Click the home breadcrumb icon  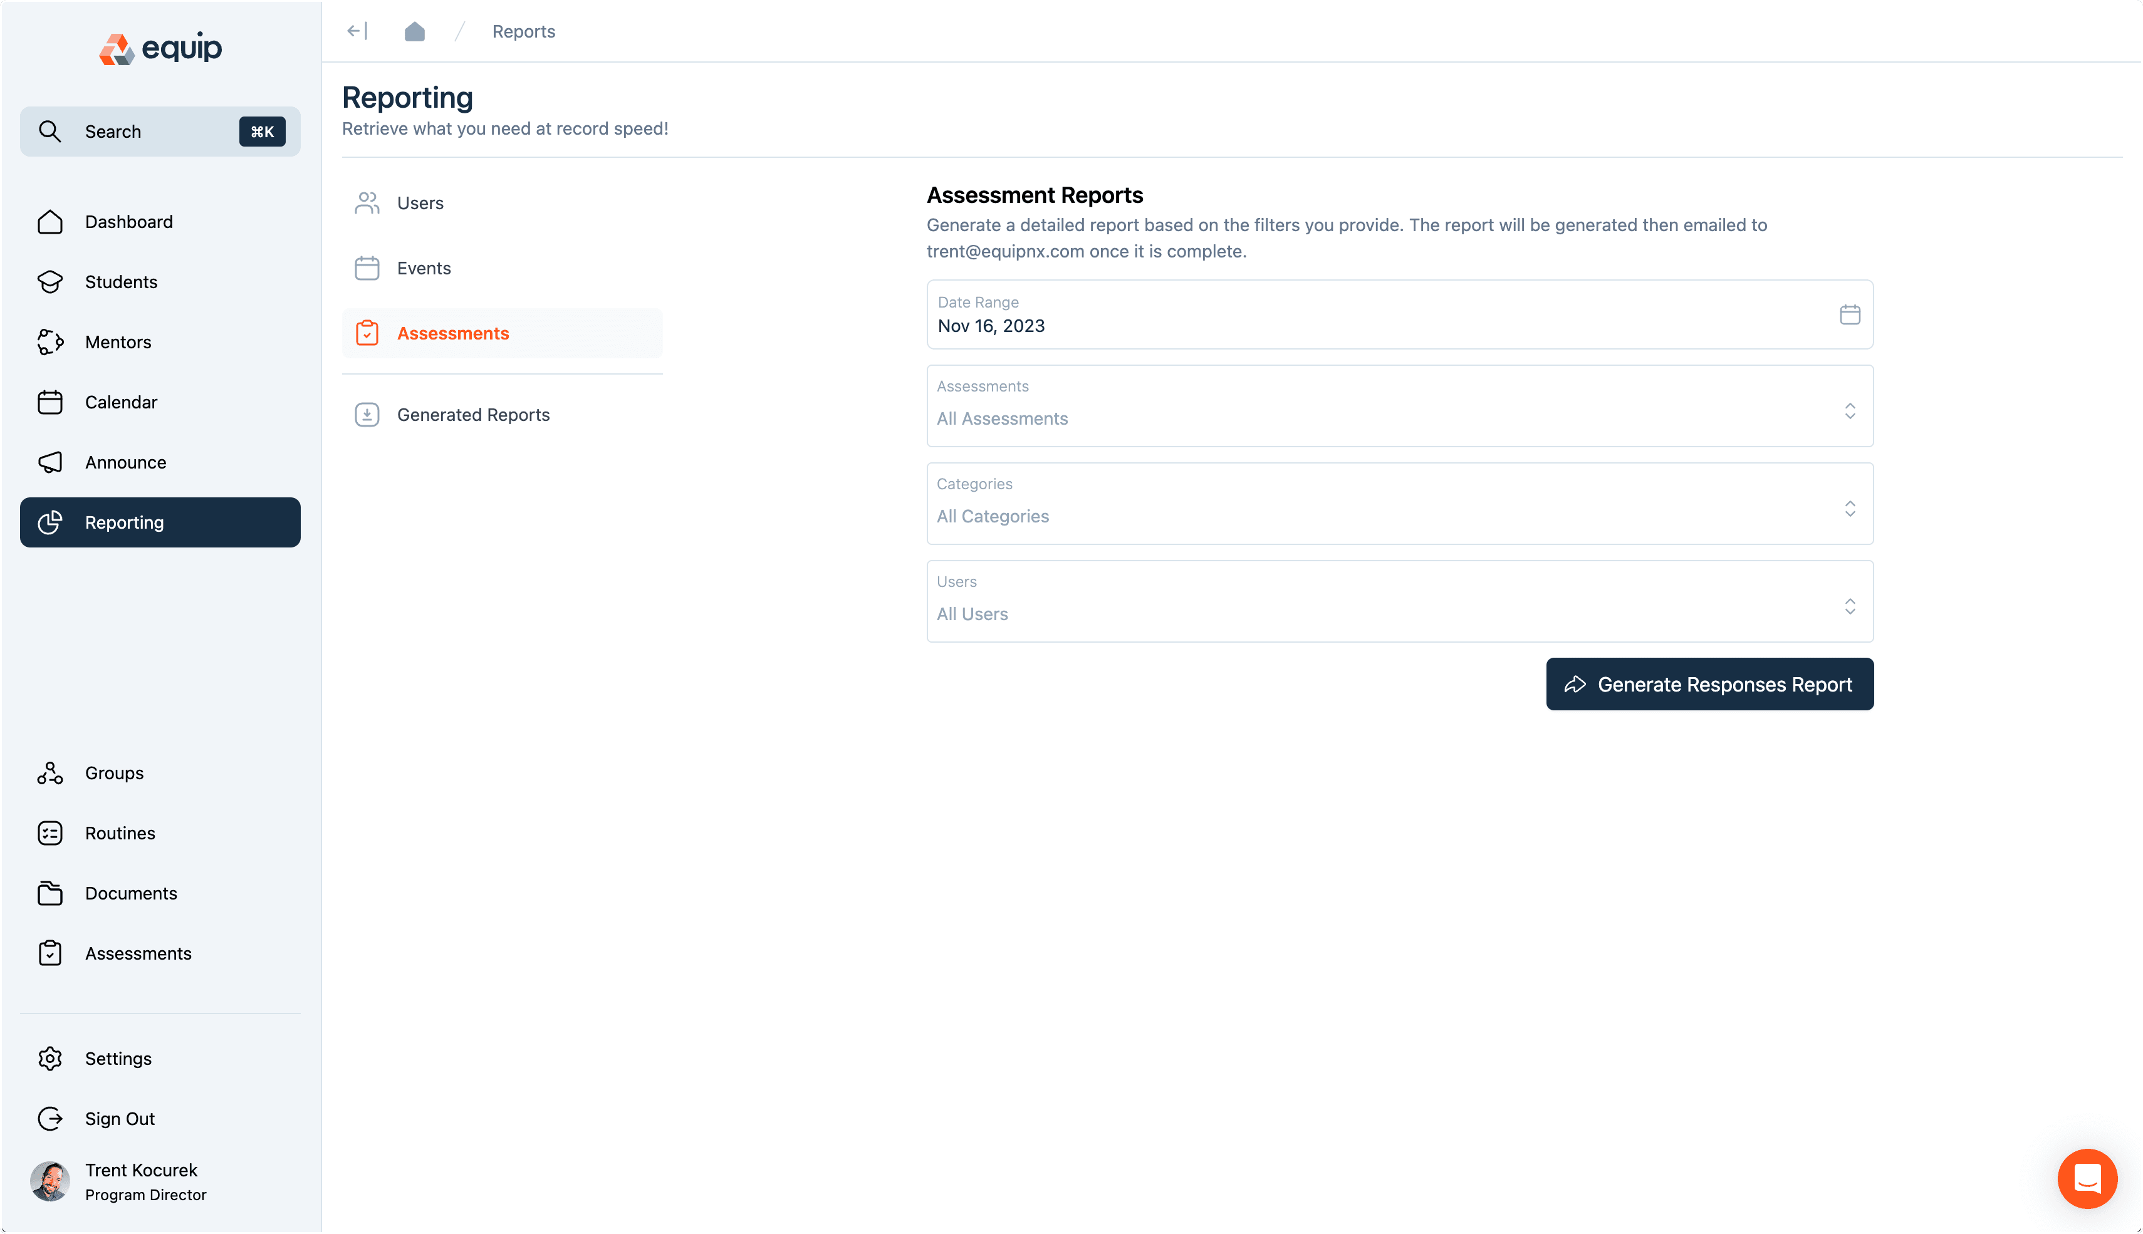point(415,31)
